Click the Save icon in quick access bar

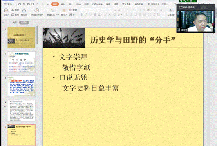[20, 4]
